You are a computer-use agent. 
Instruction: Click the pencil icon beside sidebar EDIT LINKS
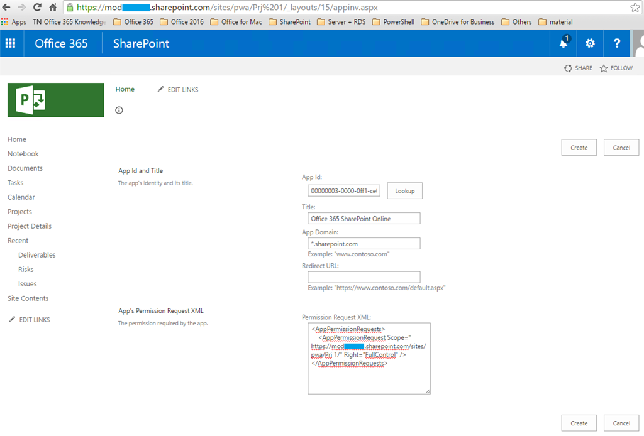click(13, 319)
